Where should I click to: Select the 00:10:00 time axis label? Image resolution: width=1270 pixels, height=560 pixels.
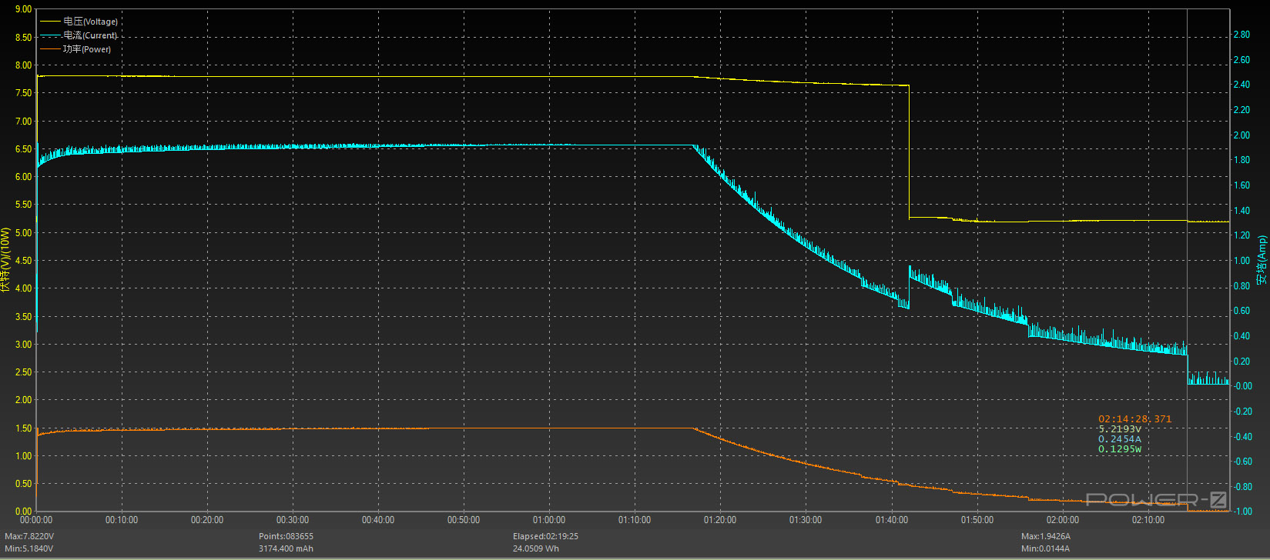[122, 520]
